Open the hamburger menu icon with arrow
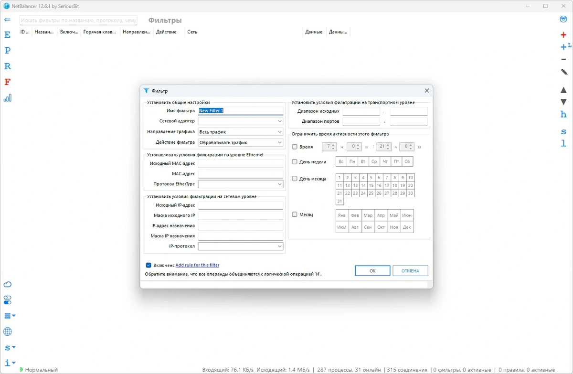The height and width of the screenshot is (374, 573). [10, 316]
